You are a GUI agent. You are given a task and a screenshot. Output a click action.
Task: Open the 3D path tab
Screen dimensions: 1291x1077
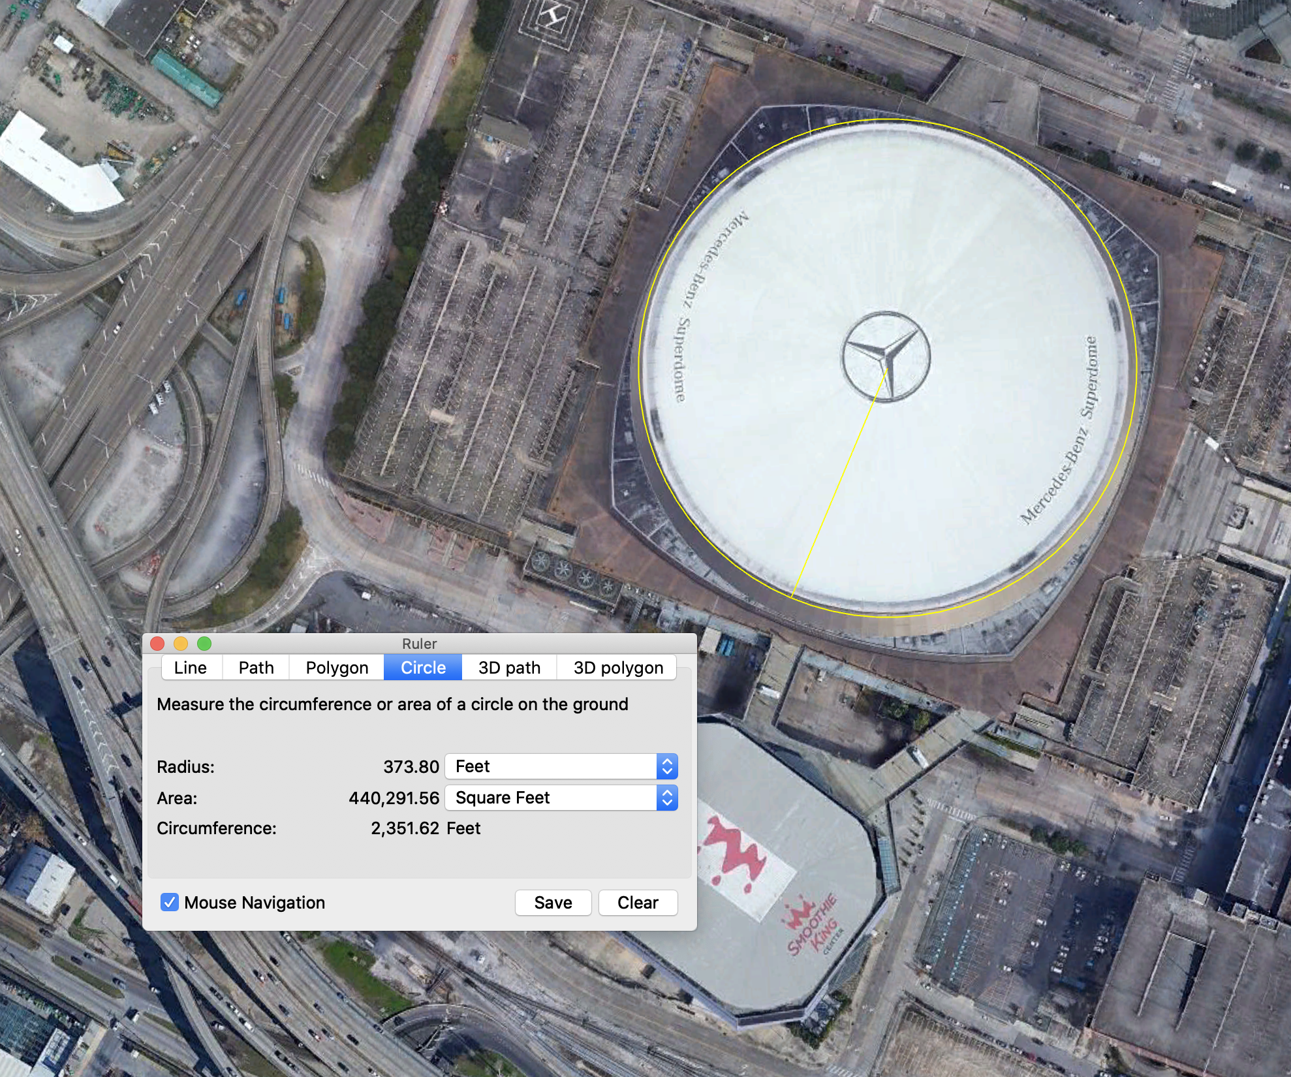point(509,668)
